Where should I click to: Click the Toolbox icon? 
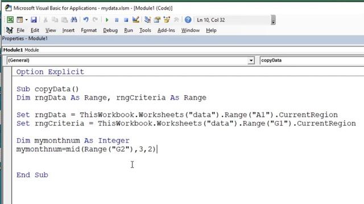[x=176, y=20]
